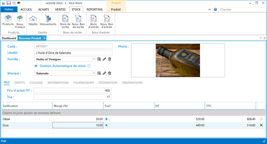Open the Dépôts ribbon icon
Image resolution: width=267 pixels, height=144 pixels.
point(33,20)
